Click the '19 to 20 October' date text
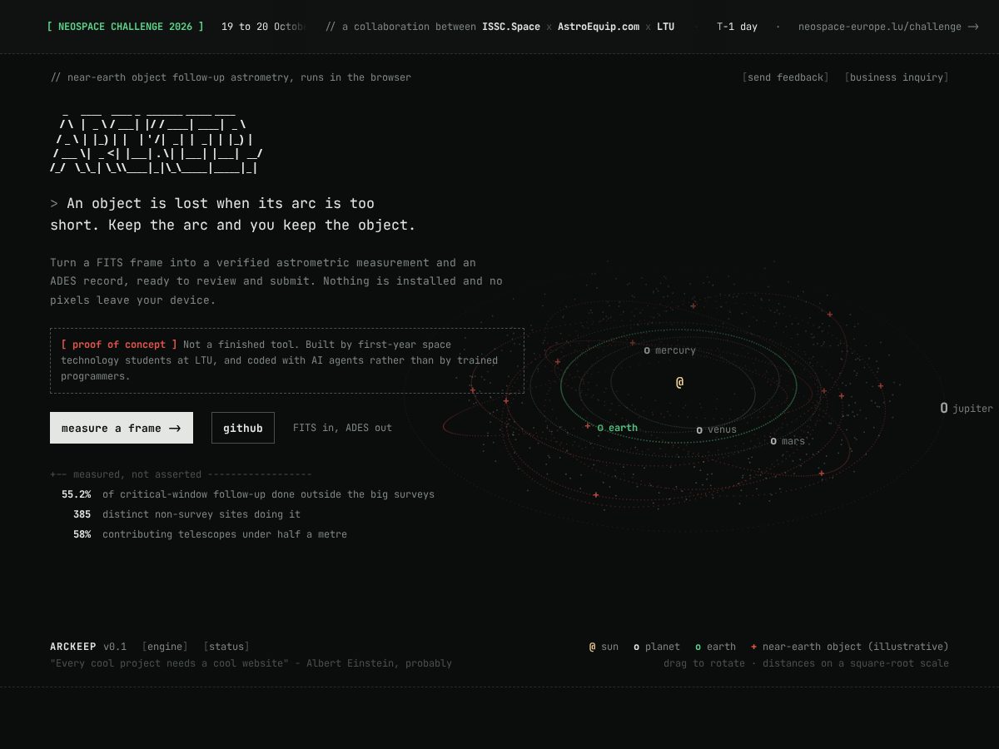The image size is (999, 749). (263, 27)
